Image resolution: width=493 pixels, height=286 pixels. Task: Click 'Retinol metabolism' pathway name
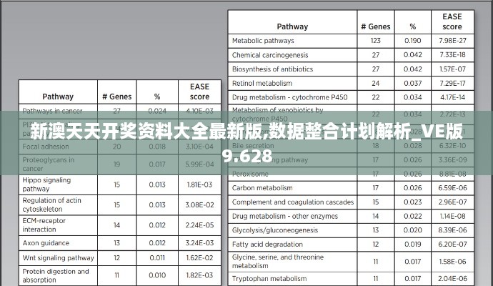262,84
